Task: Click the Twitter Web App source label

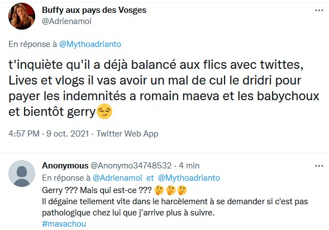Action: [127, 134]
